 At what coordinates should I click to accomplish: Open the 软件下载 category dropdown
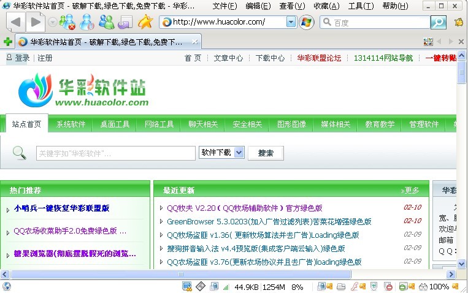pyautogui.click(x=222, y=153)
